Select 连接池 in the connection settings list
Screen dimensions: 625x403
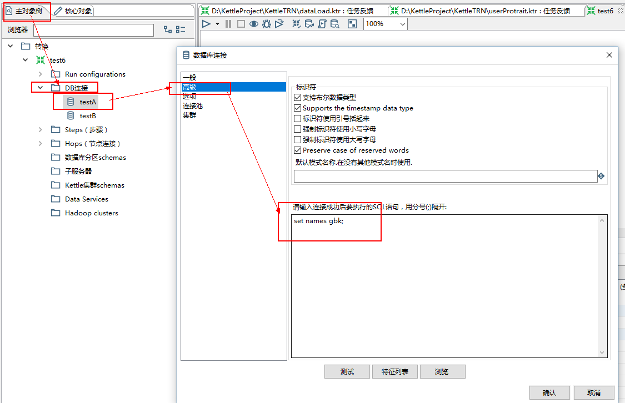click(x=234, y=106)
